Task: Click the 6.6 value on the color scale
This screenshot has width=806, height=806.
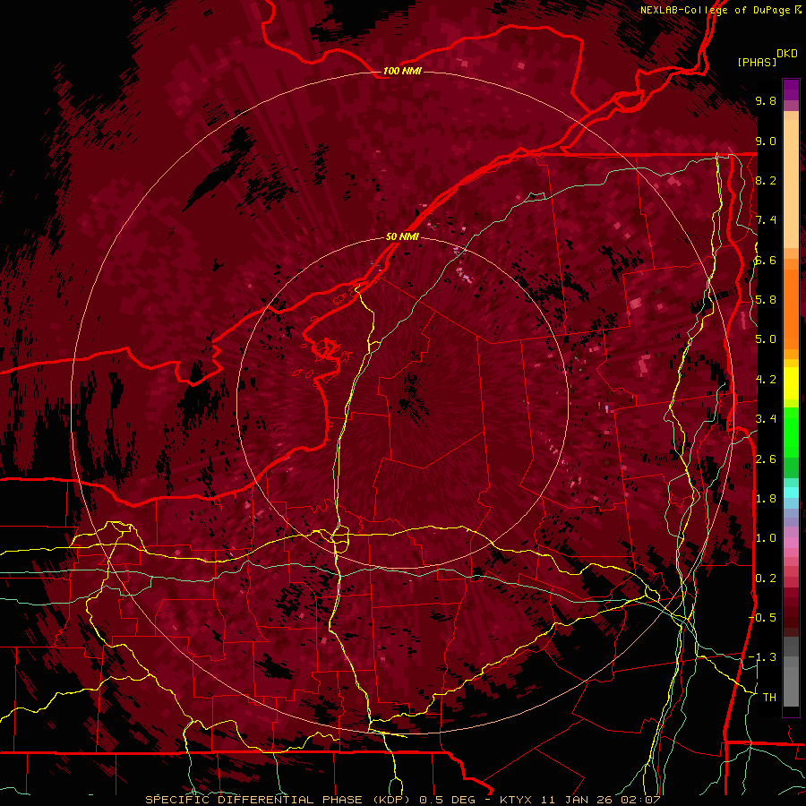Action: point(766,260)
